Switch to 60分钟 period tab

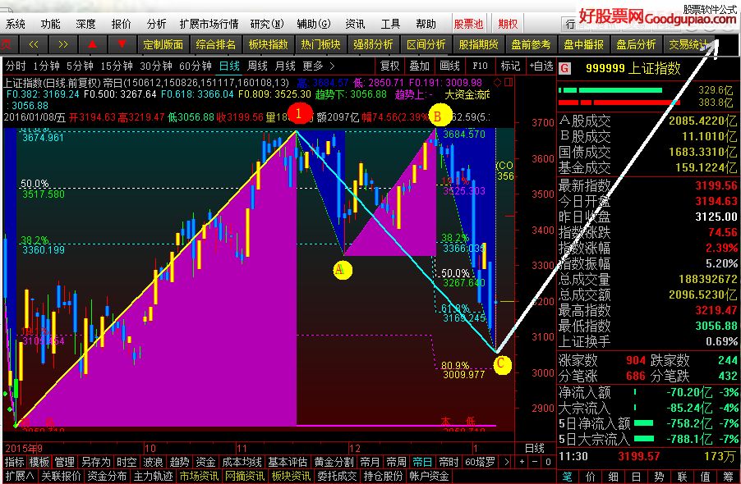point(196,66)
